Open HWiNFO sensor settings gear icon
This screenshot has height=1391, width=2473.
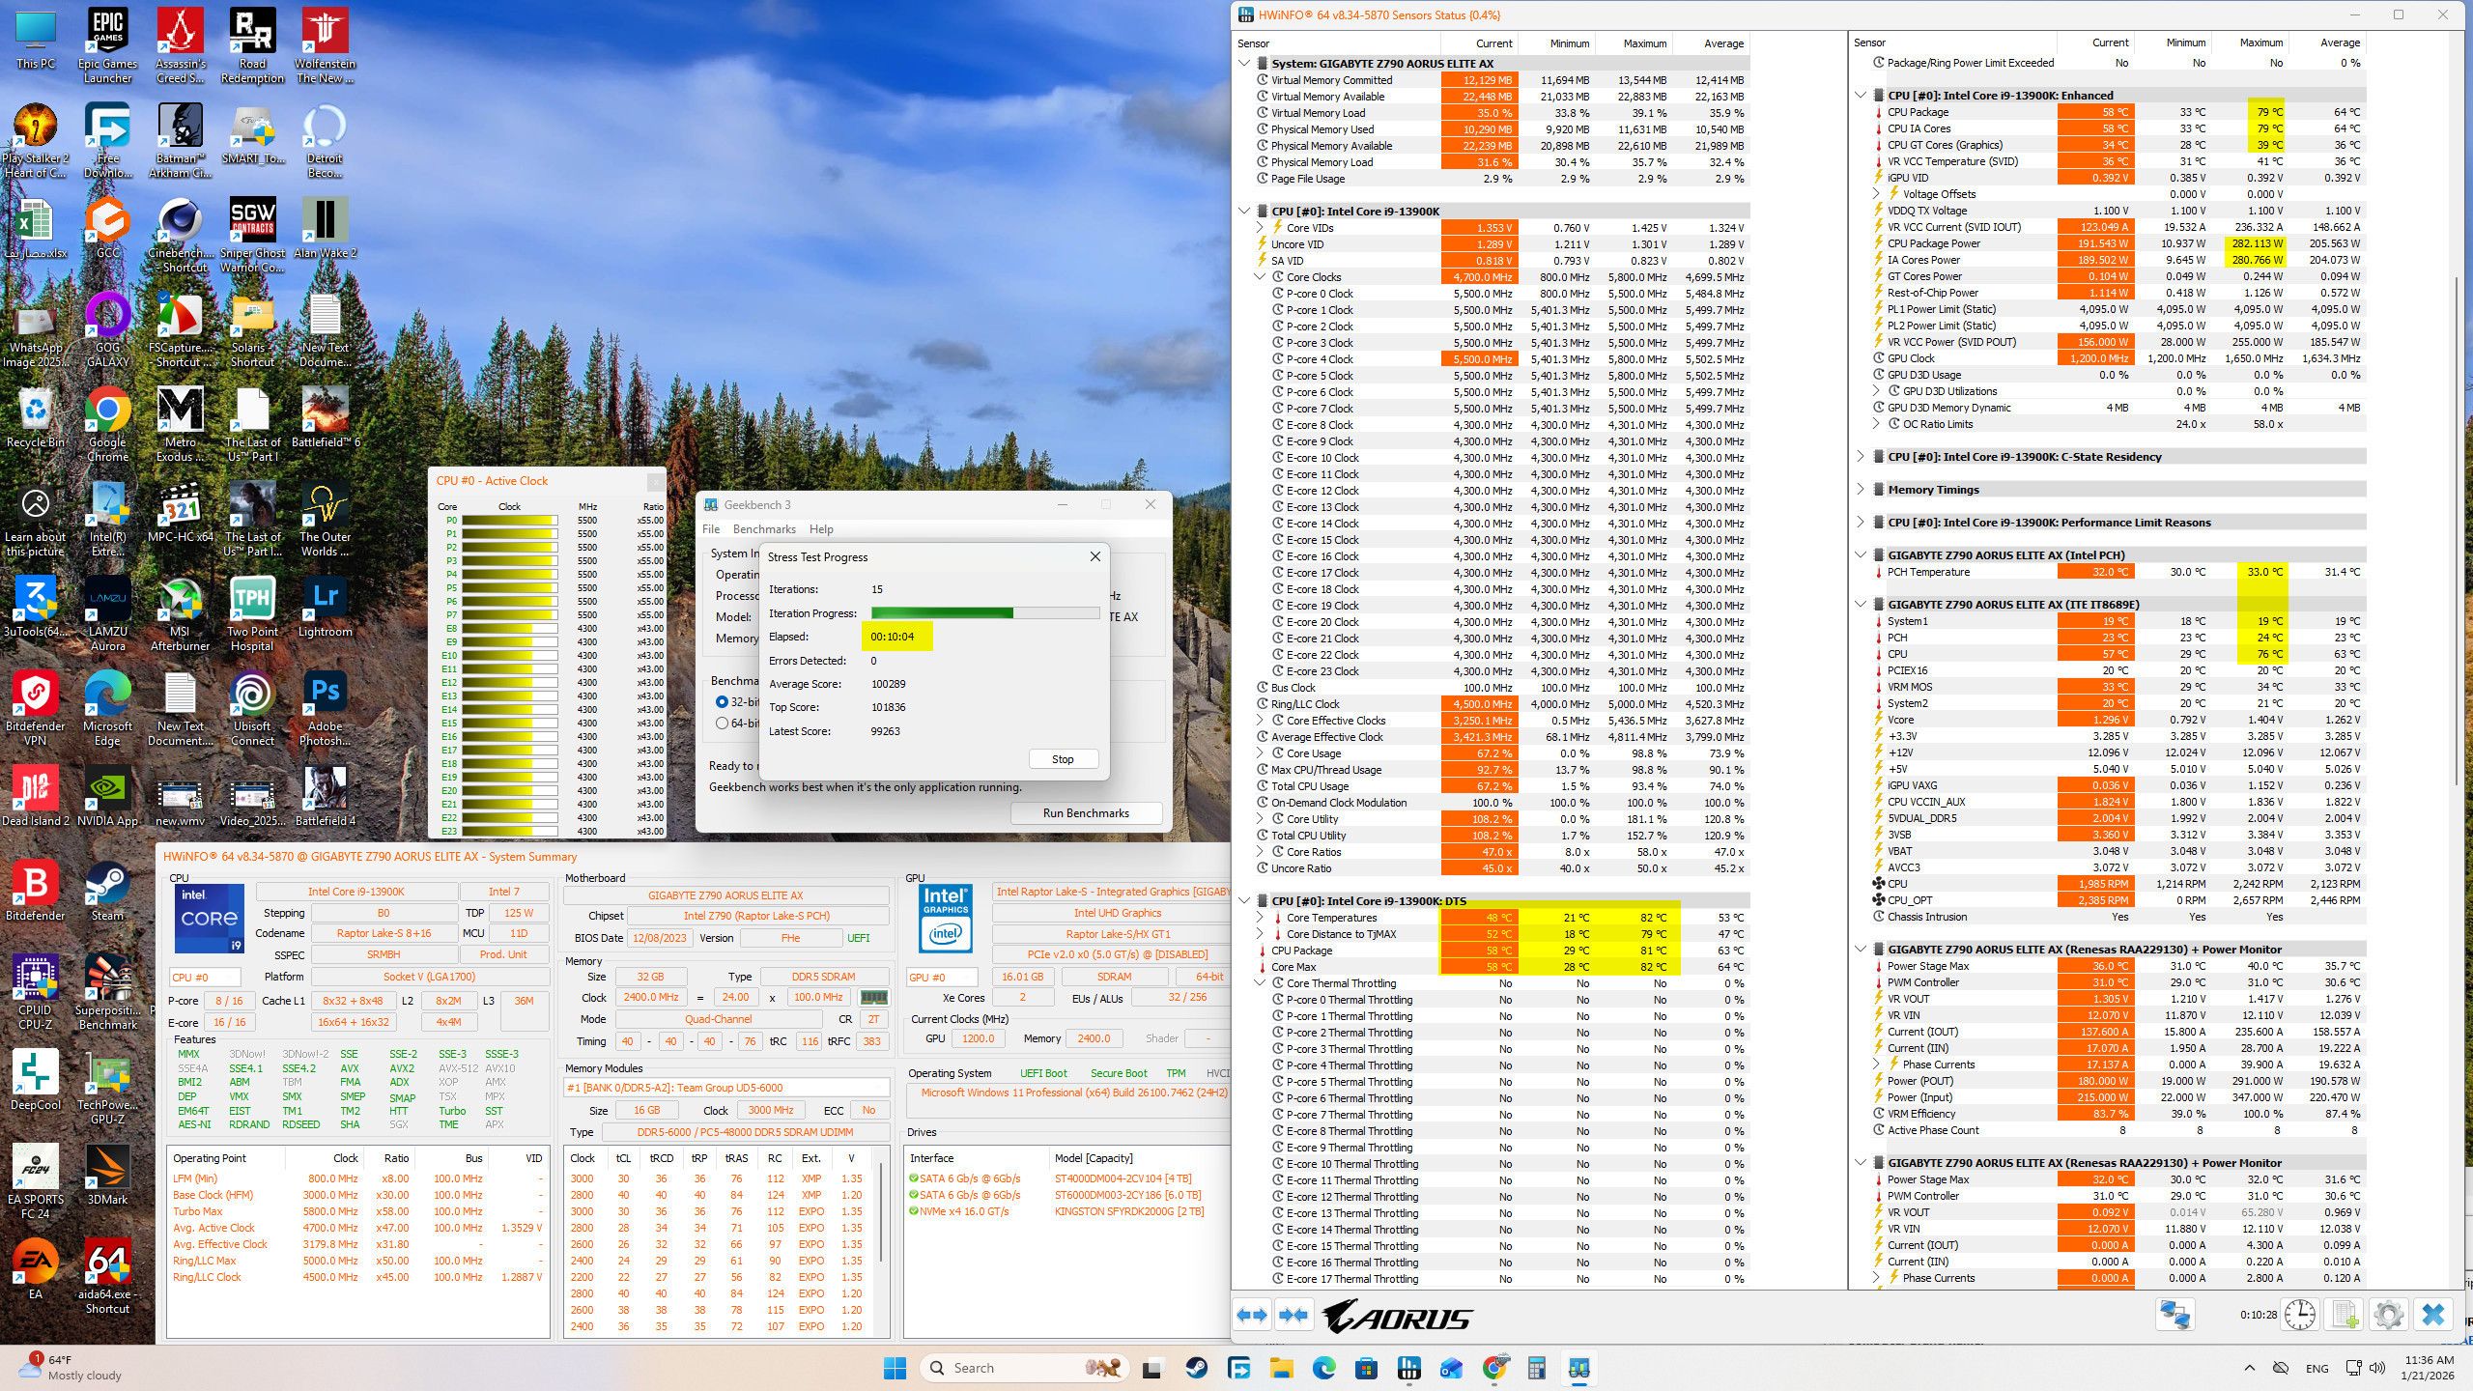(x=2388, y=1315)
